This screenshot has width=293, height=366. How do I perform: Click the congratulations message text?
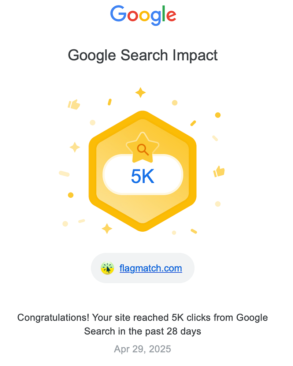(142, 324)
